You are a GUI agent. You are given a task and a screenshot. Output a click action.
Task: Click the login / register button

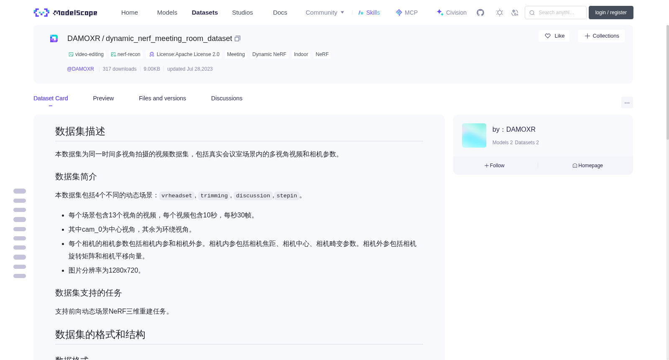[611, 13]
